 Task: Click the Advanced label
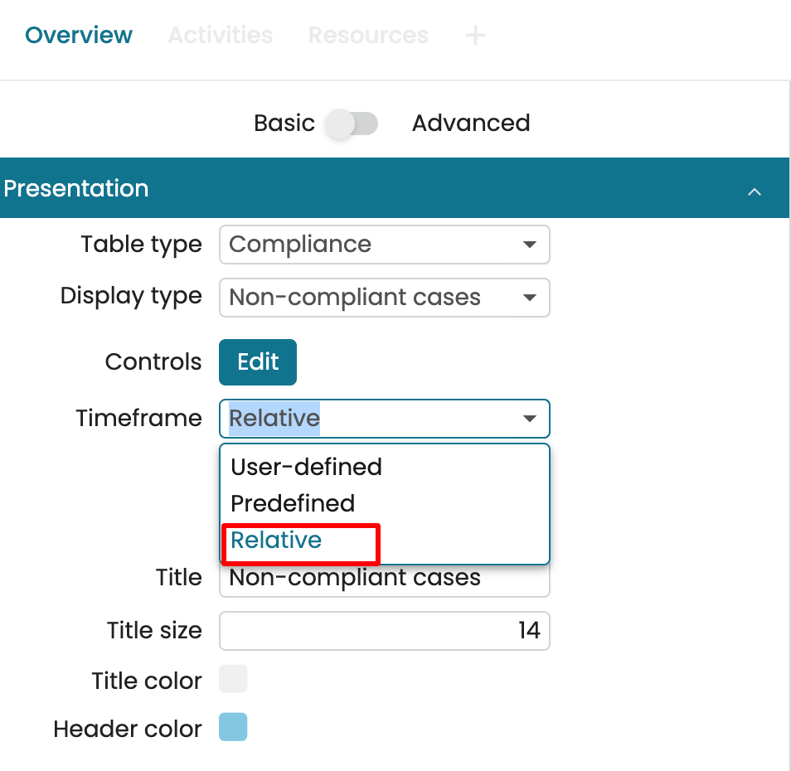click(470, 124)
